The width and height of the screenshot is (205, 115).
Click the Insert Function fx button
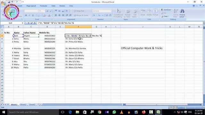(x=35, y=23)
